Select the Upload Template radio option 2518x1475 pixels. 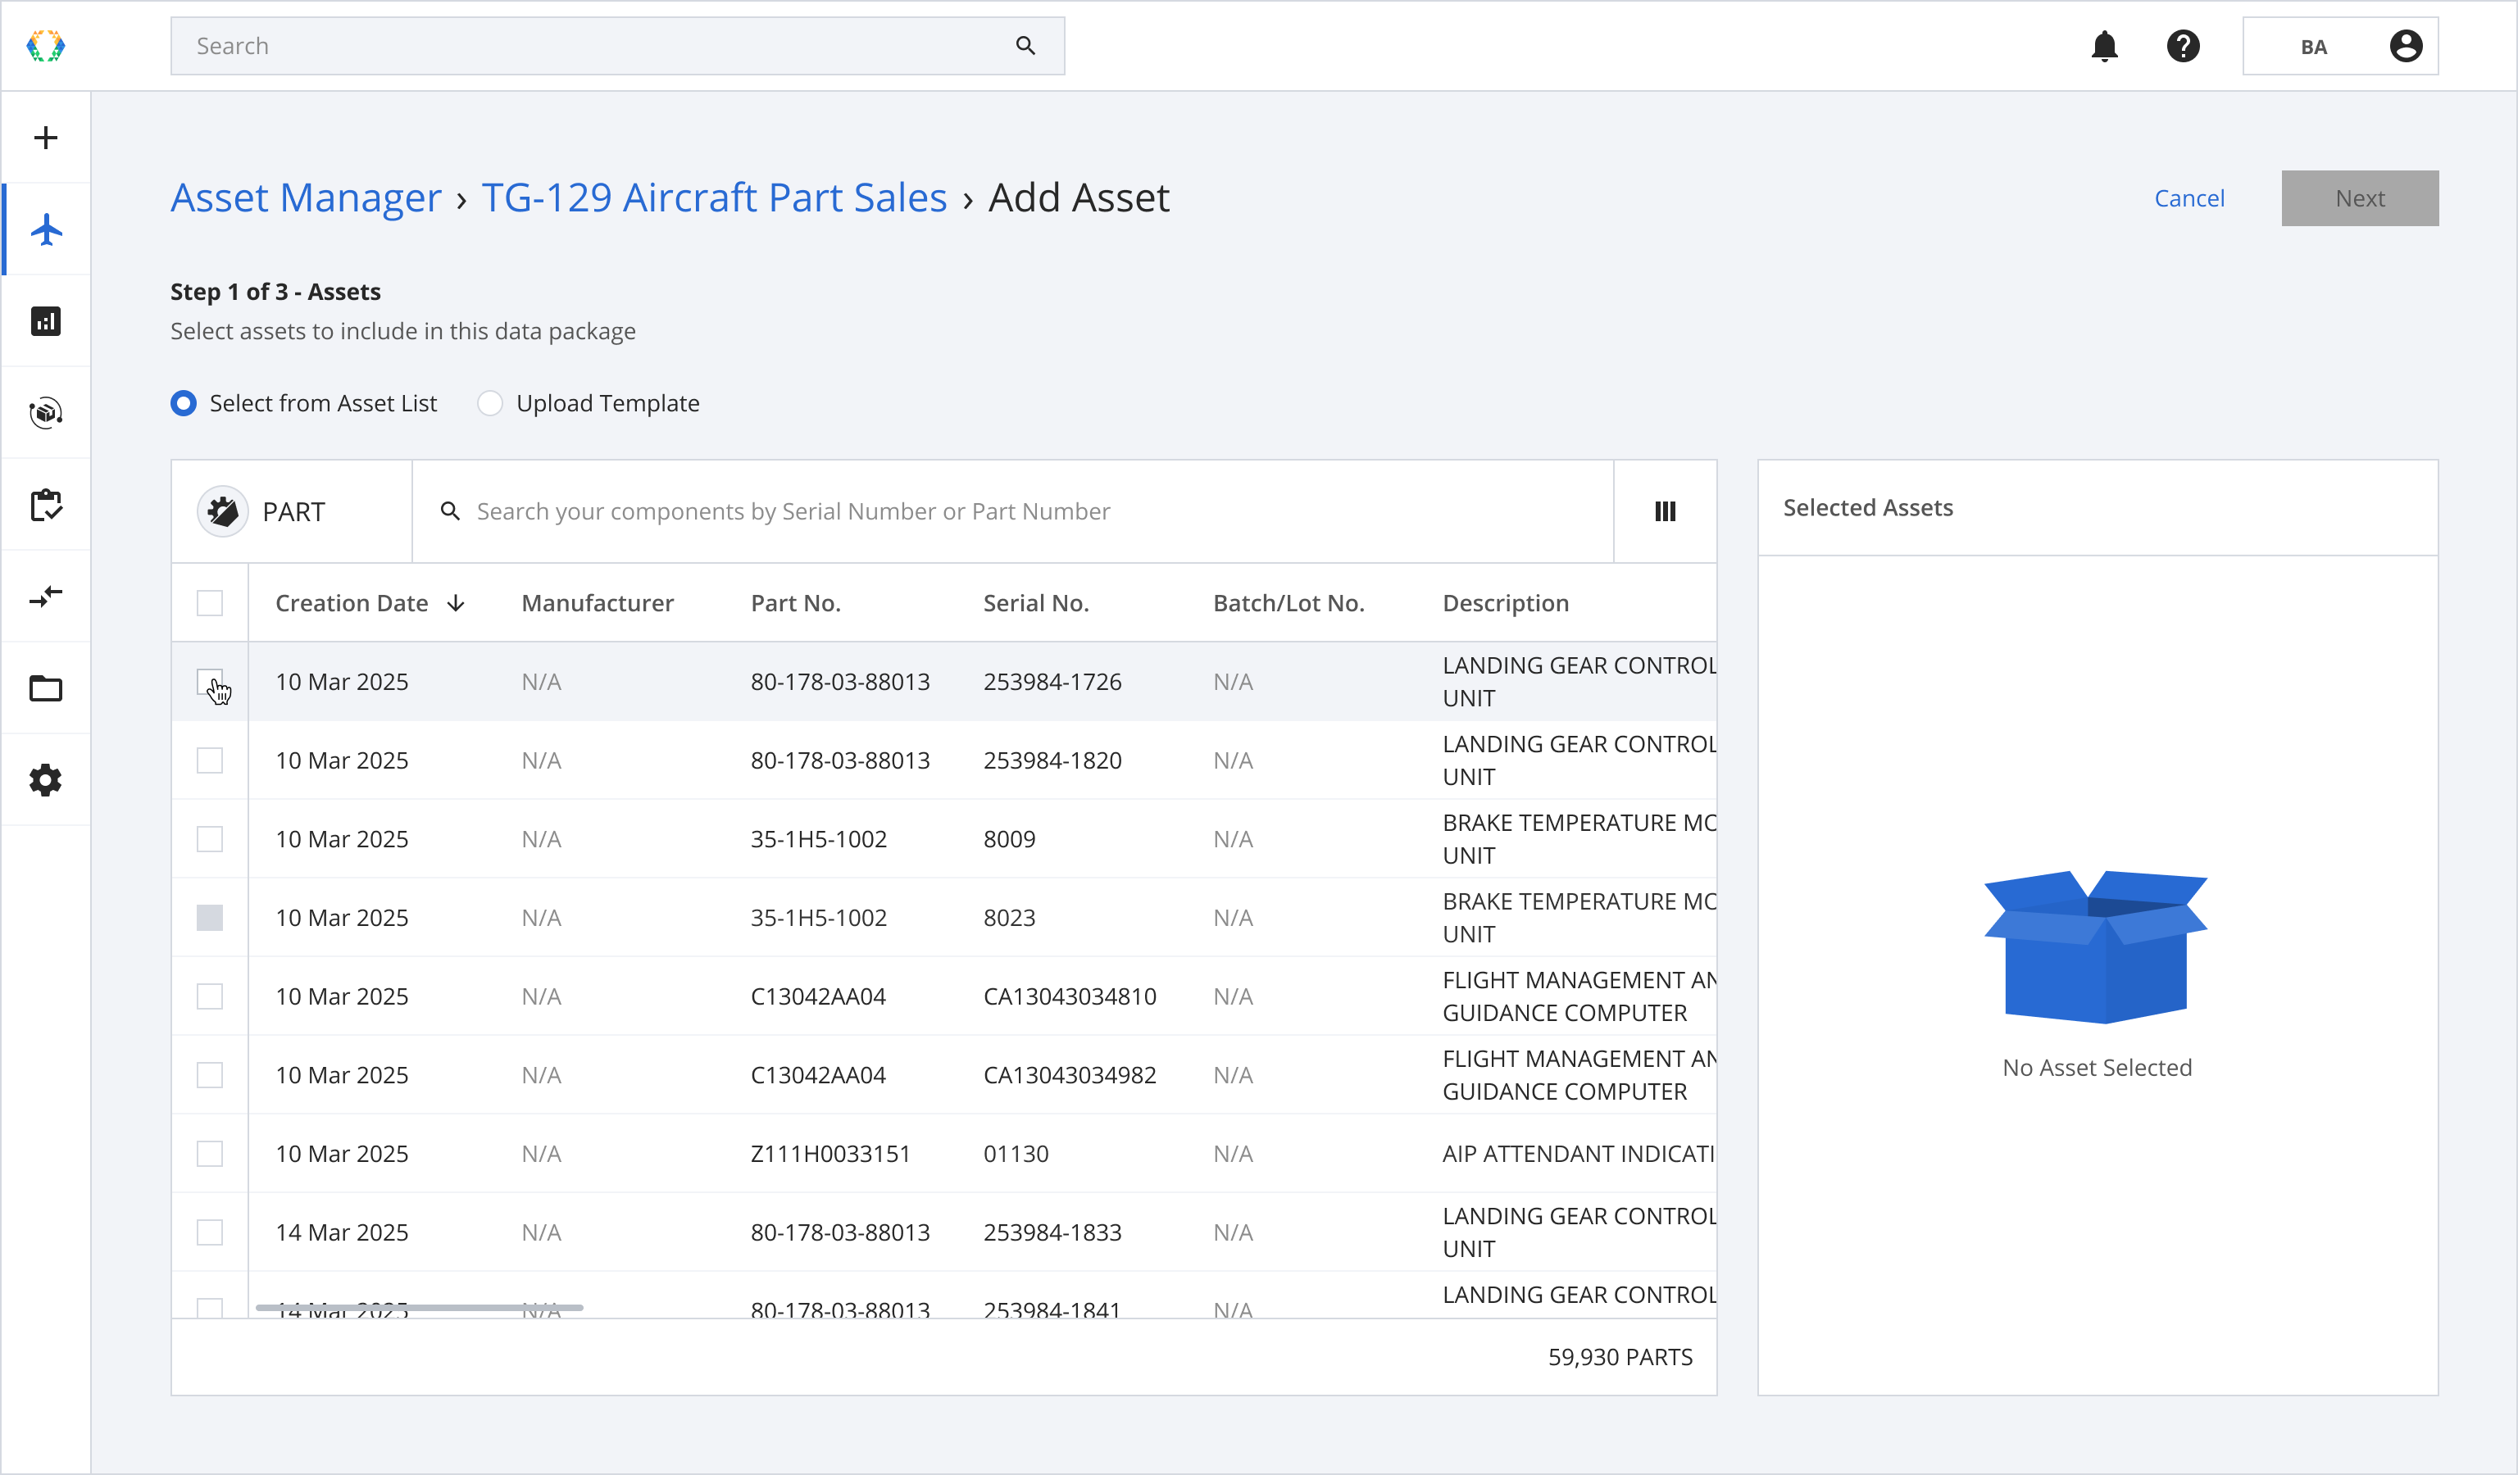(489, 403)
